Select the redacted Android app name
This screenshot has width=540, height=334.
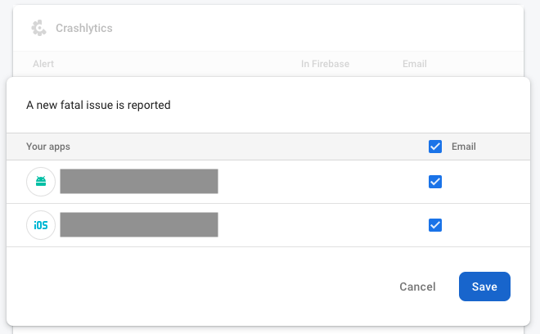[139, 181]
